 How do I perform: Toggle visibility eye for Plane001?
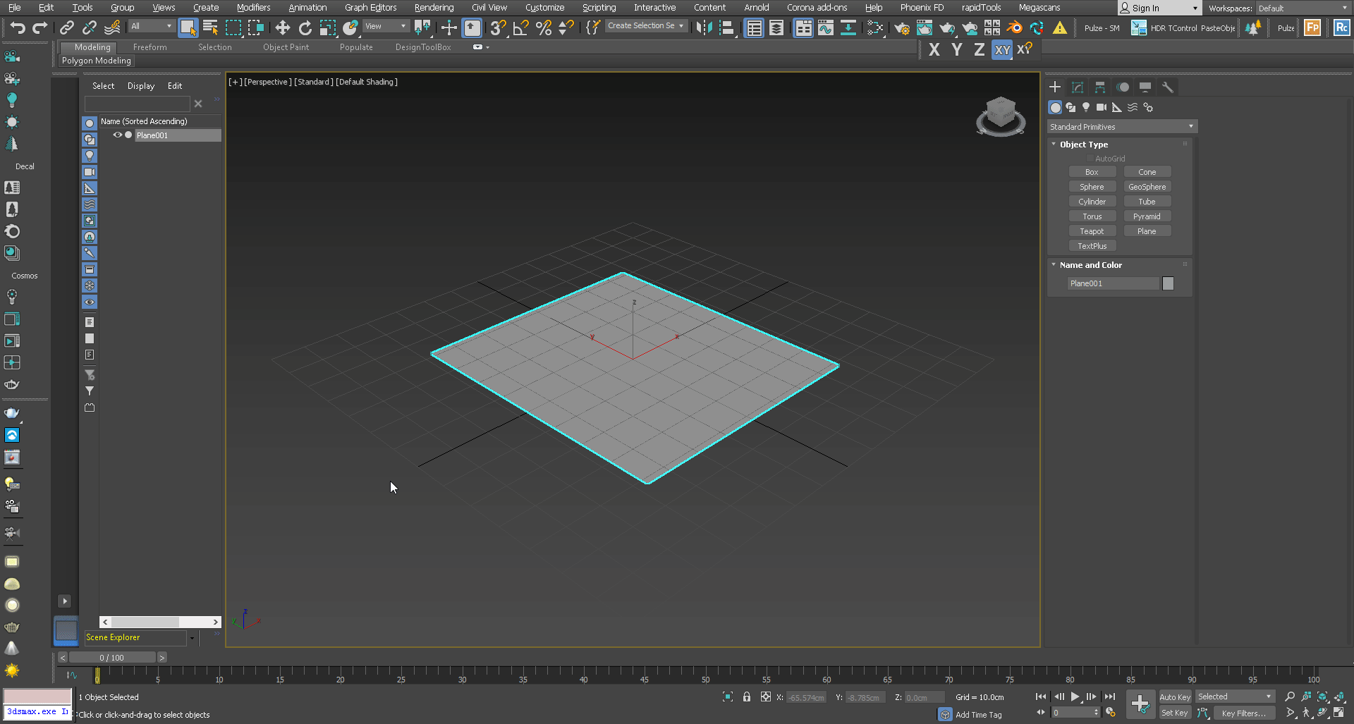pos(118,135)
